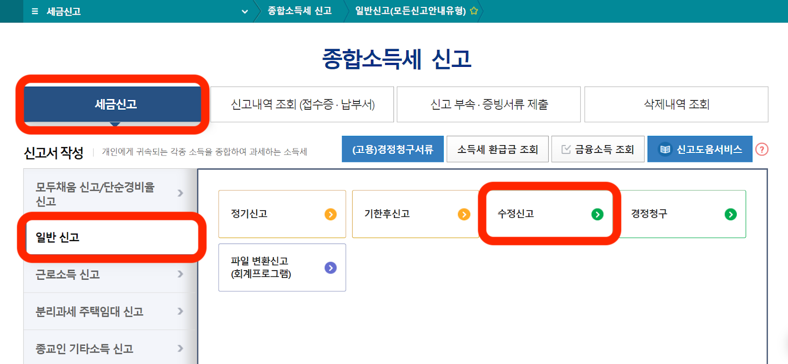Select the 세금신고 tab
This screenshot has width=788, height=364.
113,104
